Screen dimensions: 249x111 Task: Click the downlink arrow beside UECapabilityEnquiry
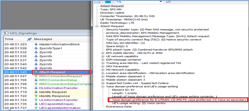tap(36, 104)
